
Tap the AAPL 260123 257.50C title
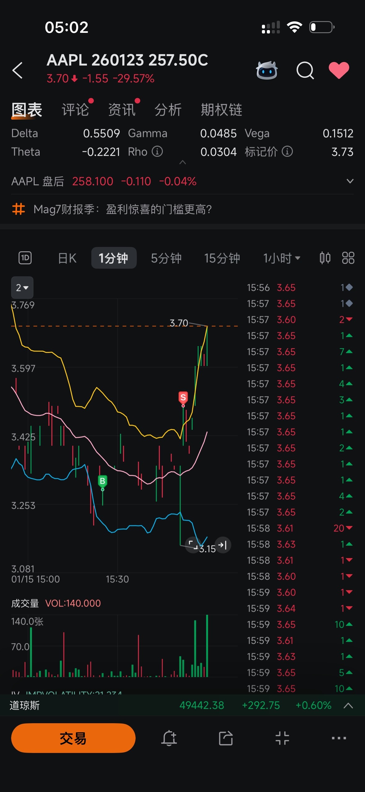[x=127, y=60]
